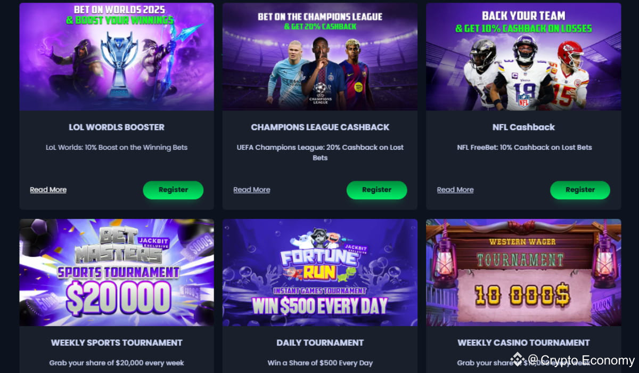Open the Western Wager tournament banner
The image size is (639, 373).
point(523,272)
